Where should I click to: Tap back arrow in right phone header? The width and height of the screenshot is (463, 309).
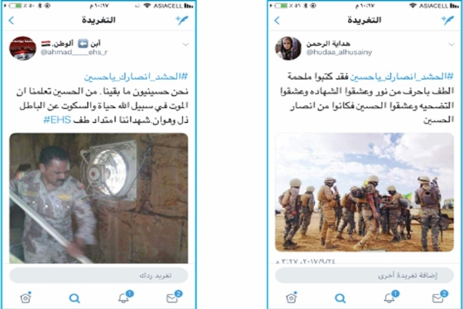pyautogui.click(x=277, y=20)
